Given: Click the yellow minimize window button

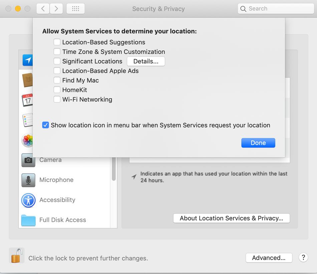Looking at the screenshot, I should (x=18, y=8).
